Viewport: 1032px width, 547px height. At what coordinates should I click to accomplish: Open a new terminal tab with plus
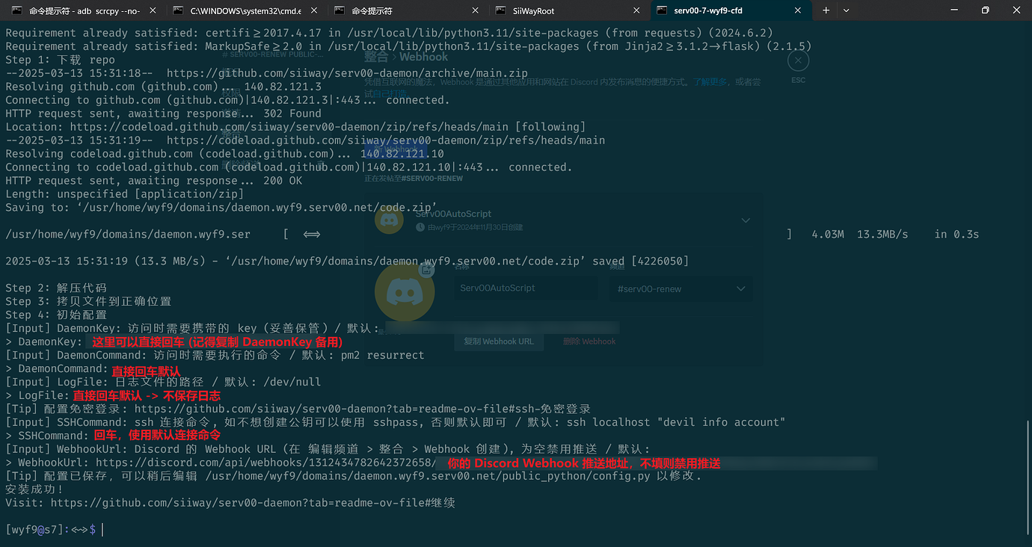[826, 10]
